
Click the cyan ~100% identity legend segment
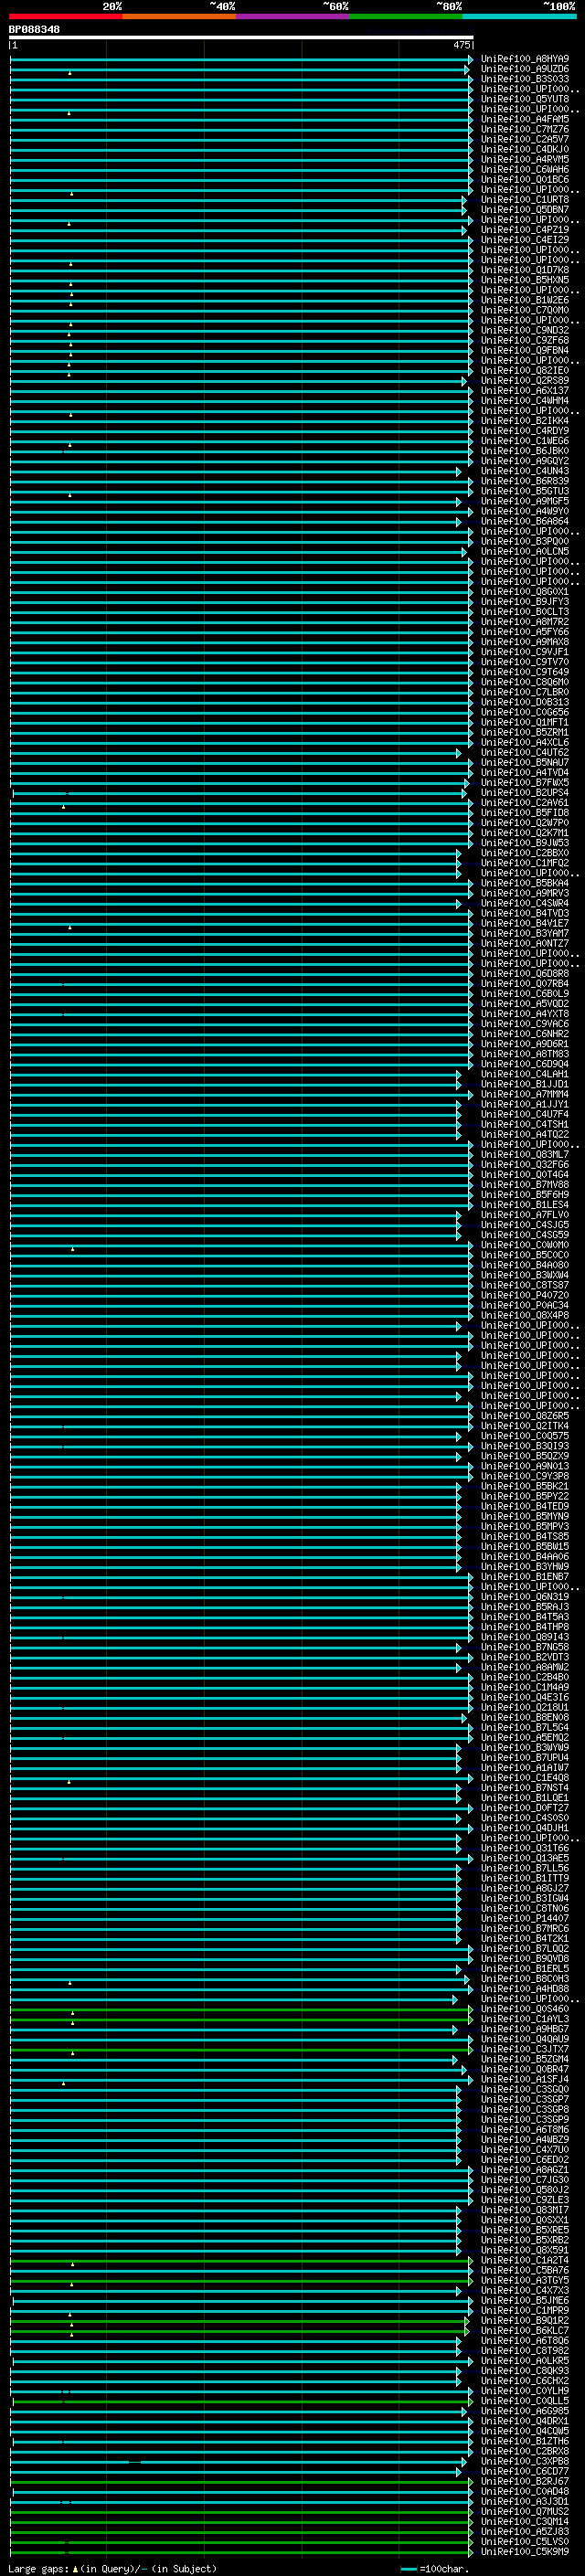point(519,16)
